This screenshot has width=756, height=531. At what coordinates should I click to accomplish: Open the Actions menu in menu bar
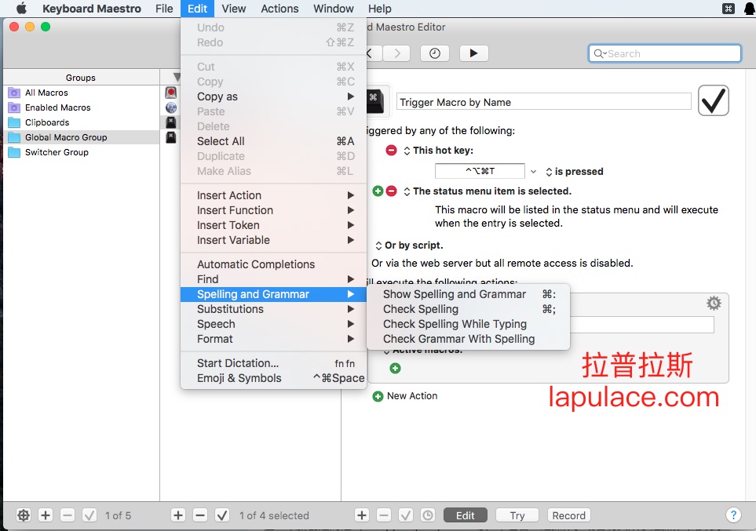[x=279, y=9]
